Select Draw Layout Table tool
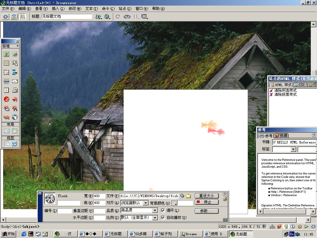Screen dimensions: 317x238 click(x=15, y=131)
